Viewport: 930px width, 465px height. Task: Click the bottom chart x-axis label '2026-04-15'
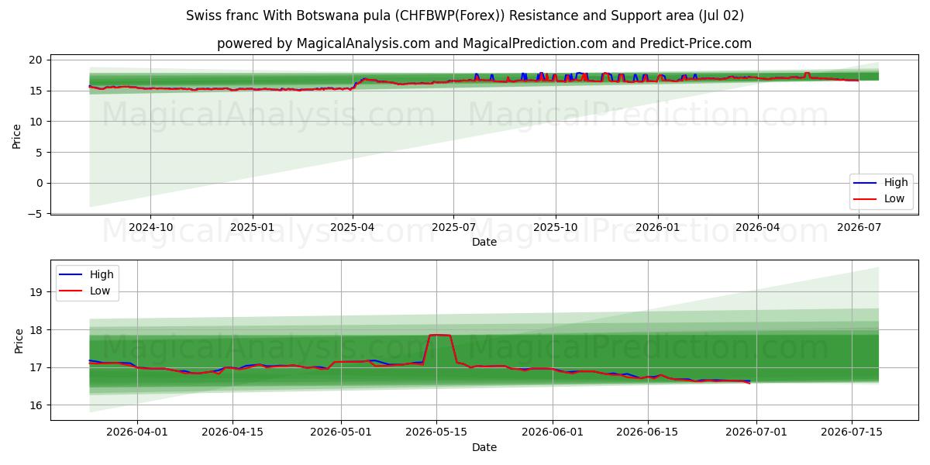click(232, 433)
